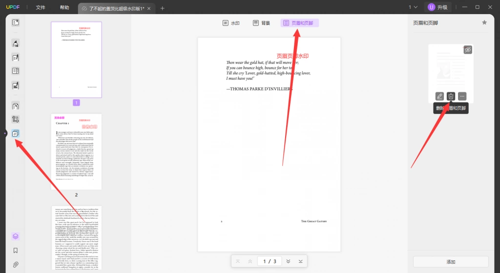Select page 2 thumbnail
The width and height of the screenshot is (500, 273).
pyautogui.click(x=76, y=152)
